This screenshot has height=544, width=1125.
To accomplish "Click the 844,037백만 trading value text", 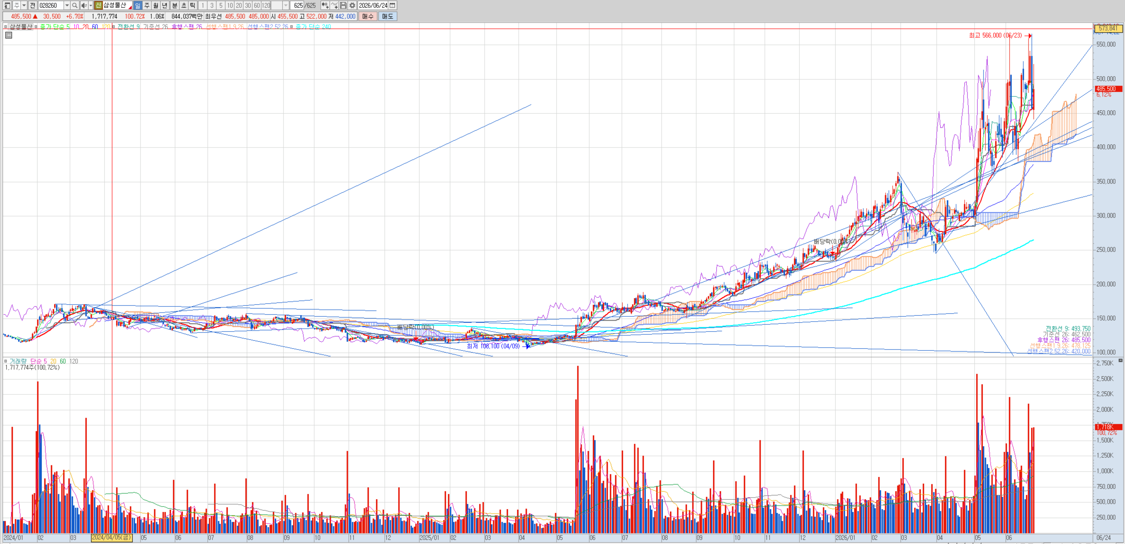I will tap(187, 16).
